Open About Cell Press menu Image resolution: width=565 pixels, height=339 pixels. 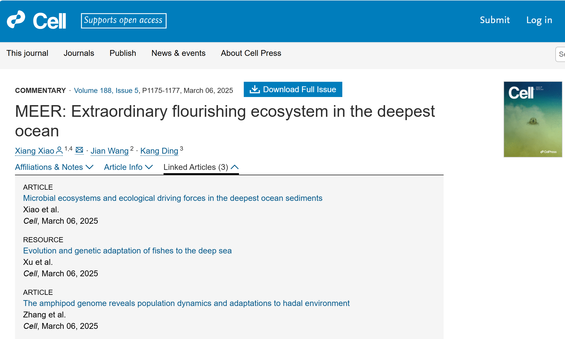click(251, 53)
